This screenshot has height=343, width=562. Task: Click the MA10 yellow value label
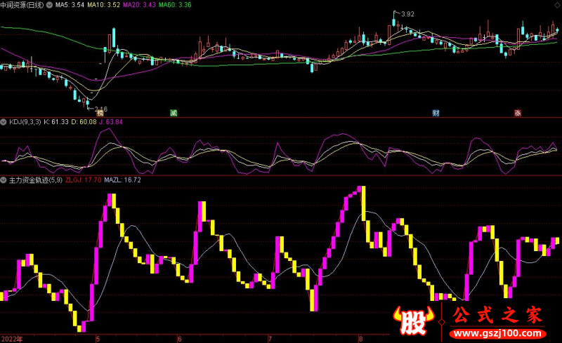103,5
